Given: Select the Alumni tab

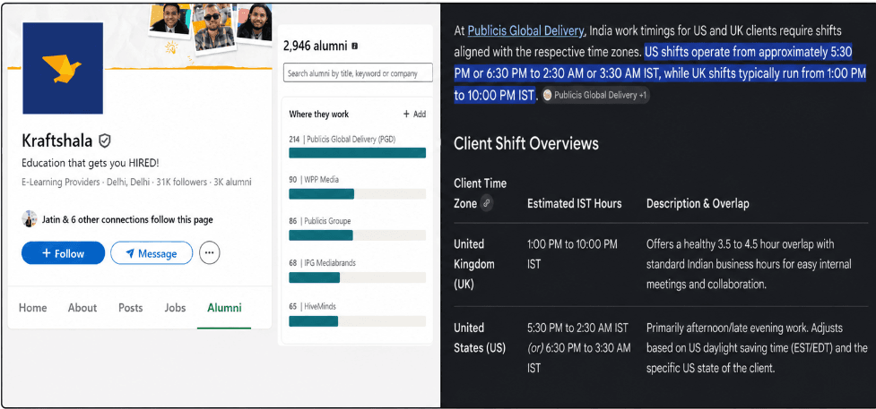Looking at the screenshot, I should coord(224,308).
